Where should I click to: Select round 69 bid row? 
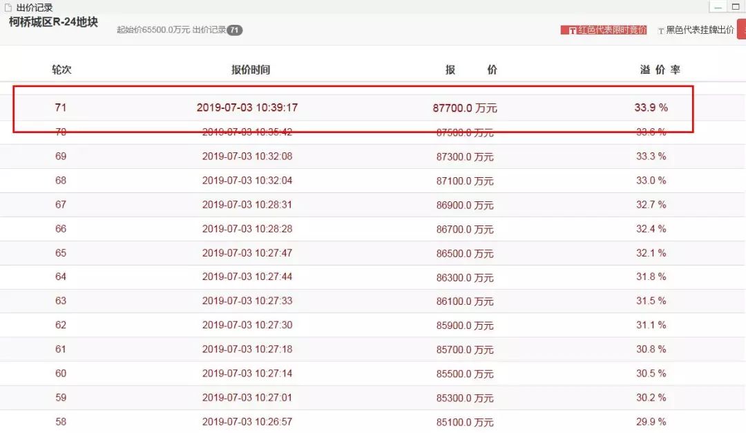coord(353,157)
